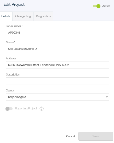This screenshot has height=143, width=114.
Task: Click the Reporting Project help question-mark icon
Action: [42, 109]
